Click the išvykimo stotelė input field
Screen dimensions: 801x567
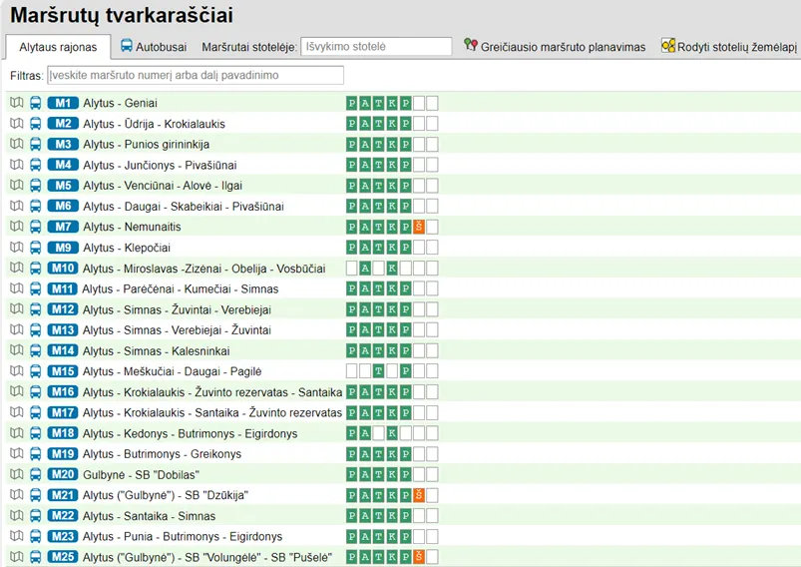[376, 47]
